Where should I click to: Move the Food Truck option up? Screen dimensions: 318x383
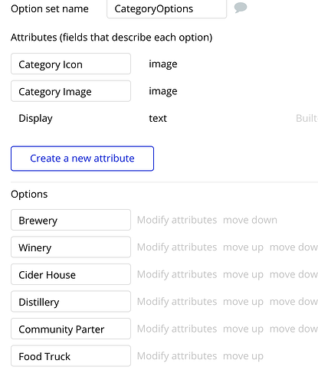pyautogui.click(x=243, y=356)
